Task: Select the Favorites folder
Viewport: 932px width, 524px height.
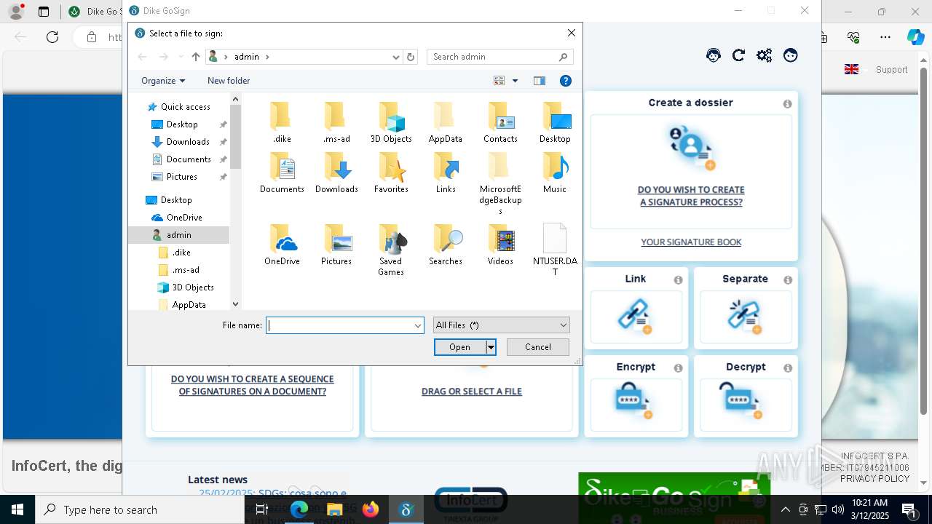Action: (x=391, y=172)
